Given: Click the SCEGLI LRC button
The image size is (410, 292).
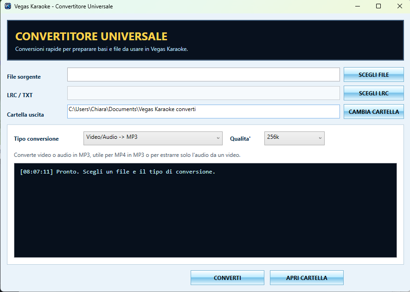Looking at the screenshot, I should 374,93.
